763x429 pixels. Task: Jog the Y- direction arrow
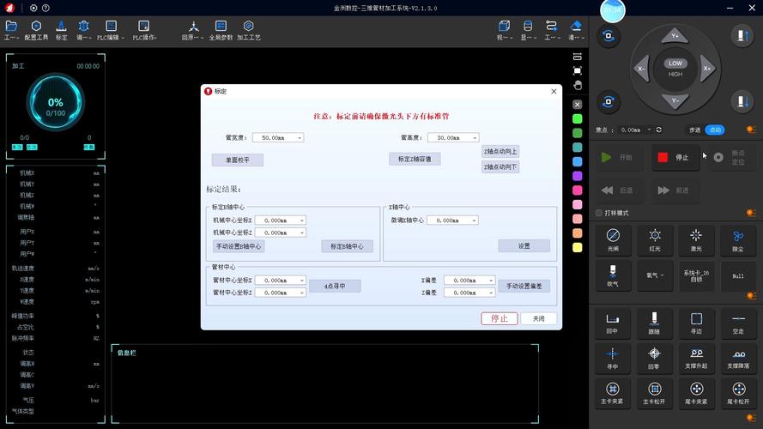coord(675,100)
